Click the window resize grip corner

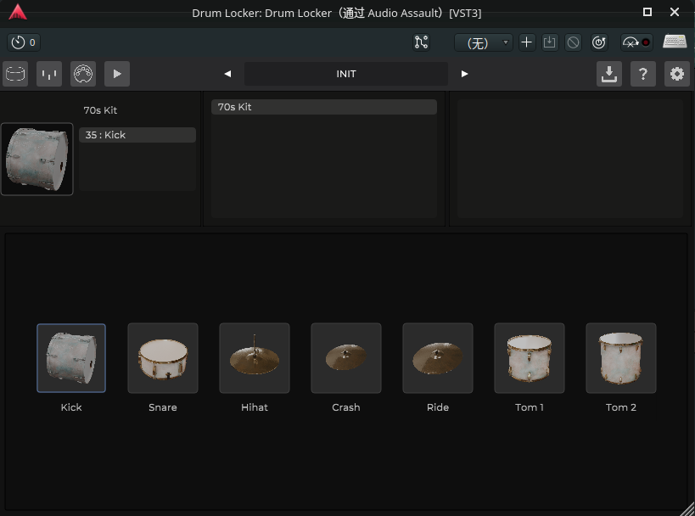click(688, 509)
